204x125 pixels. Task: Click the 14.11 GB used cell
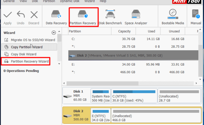coord(153,39)
